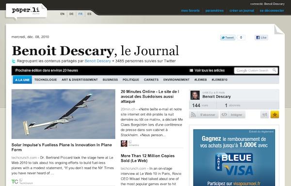Select the FR language link
291x186 pixels.
(x=81, y=14)
